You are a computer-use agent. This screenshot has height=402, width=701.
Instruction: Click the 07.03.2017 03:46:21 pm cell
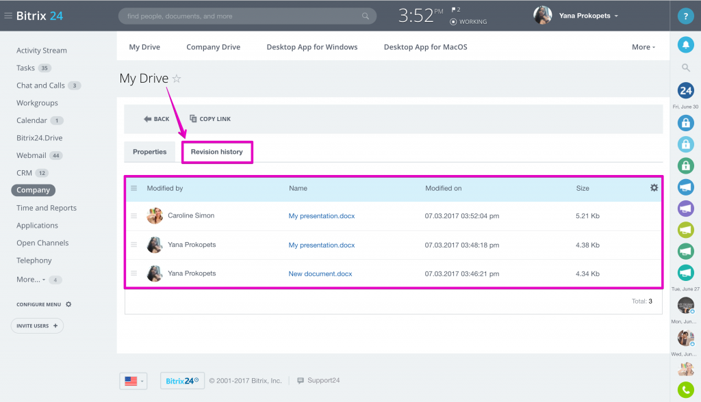click(462, 273)
